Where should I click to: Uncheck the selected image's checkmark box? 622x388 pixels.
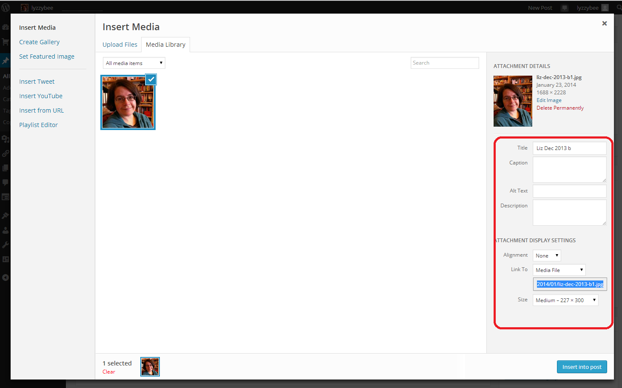click(151, 79)
